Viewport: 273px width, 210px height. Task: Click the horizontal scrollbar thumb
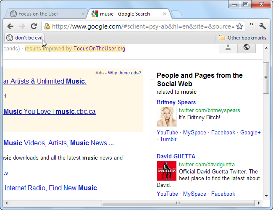178,203
